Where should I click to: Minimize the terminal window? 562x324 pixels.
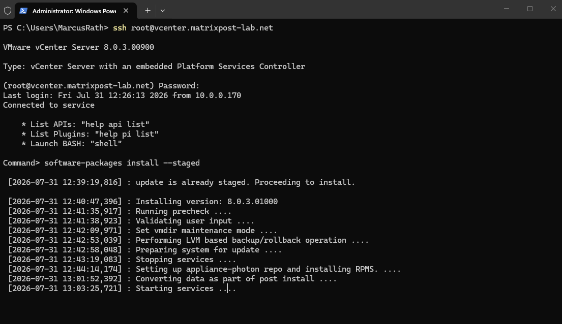click(507, 9)
